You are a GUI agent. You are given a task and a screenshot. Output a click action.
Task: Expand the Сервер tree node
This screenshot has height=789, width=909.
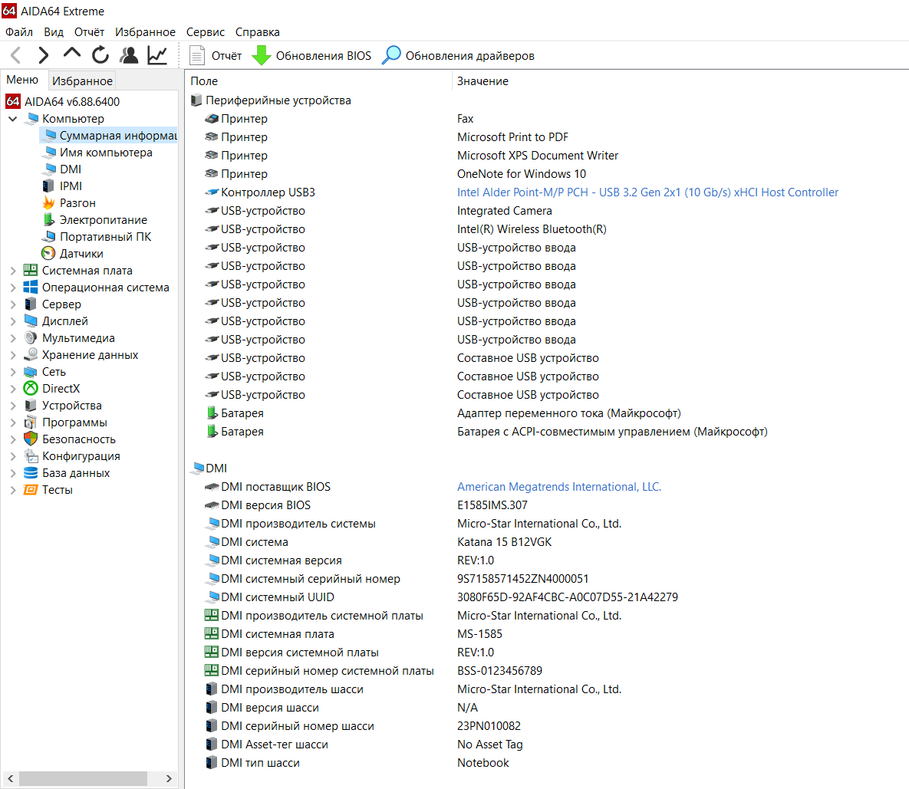pyautogui.click(x=13, y=304)
